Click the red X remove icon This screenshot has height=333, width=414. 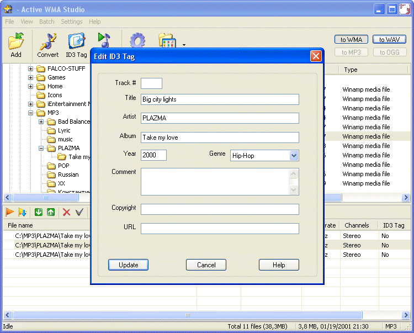coord(67,212)
